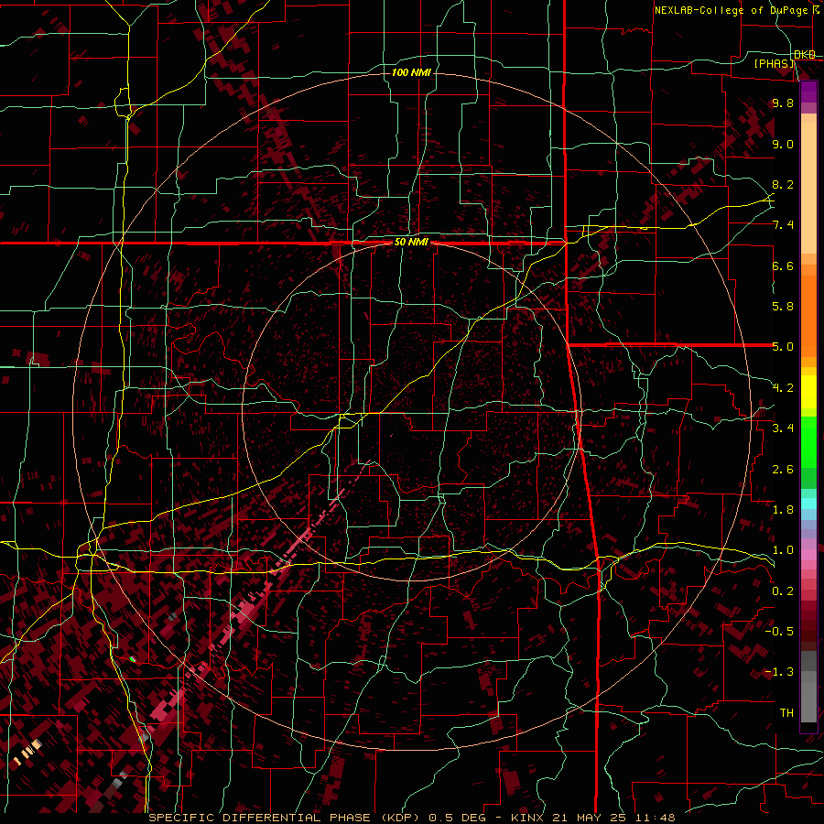Image resolution: width=824 pixels, height=824 pixels.
Task: Click the 9.0 scale value
Action: pos(783,145)
